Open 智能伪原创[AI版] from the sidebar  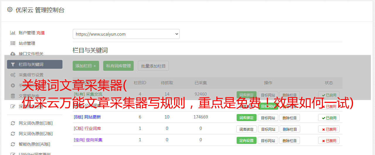pyautogui.click(x=35, y=144)
